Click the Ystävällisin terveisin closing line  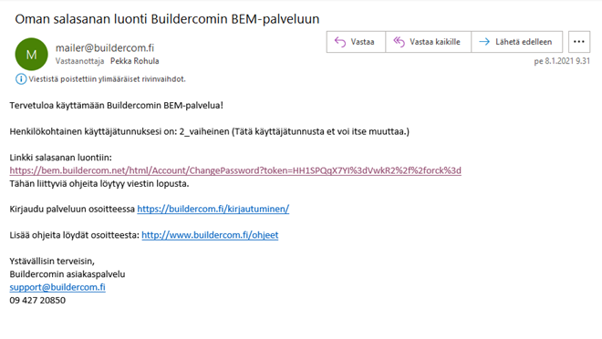[x=52, y=262]
